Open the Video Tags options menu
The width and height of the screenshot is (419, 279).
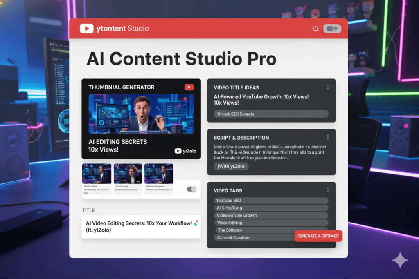coord(327,190)
